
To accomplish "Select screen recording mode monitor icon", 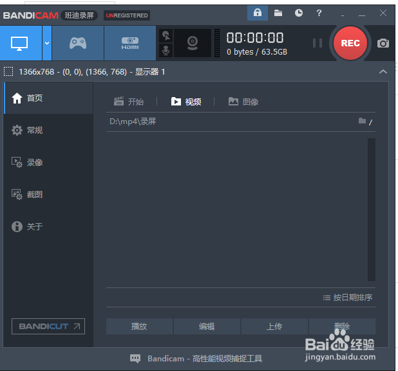I will coord(21,43).
